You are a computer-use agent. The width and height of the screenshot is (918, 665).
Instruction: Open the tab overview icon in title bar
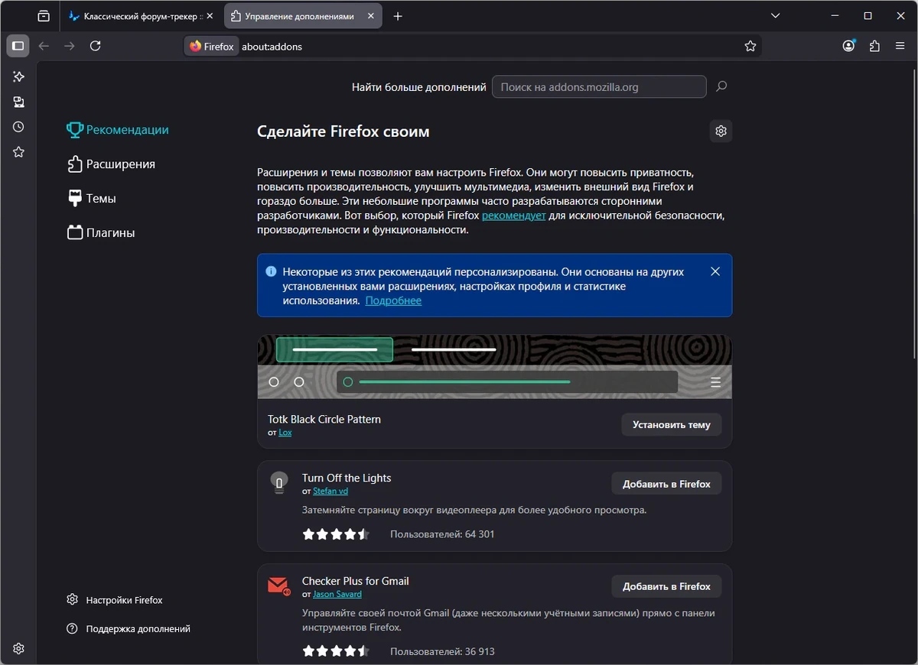(x=44, y=16)
